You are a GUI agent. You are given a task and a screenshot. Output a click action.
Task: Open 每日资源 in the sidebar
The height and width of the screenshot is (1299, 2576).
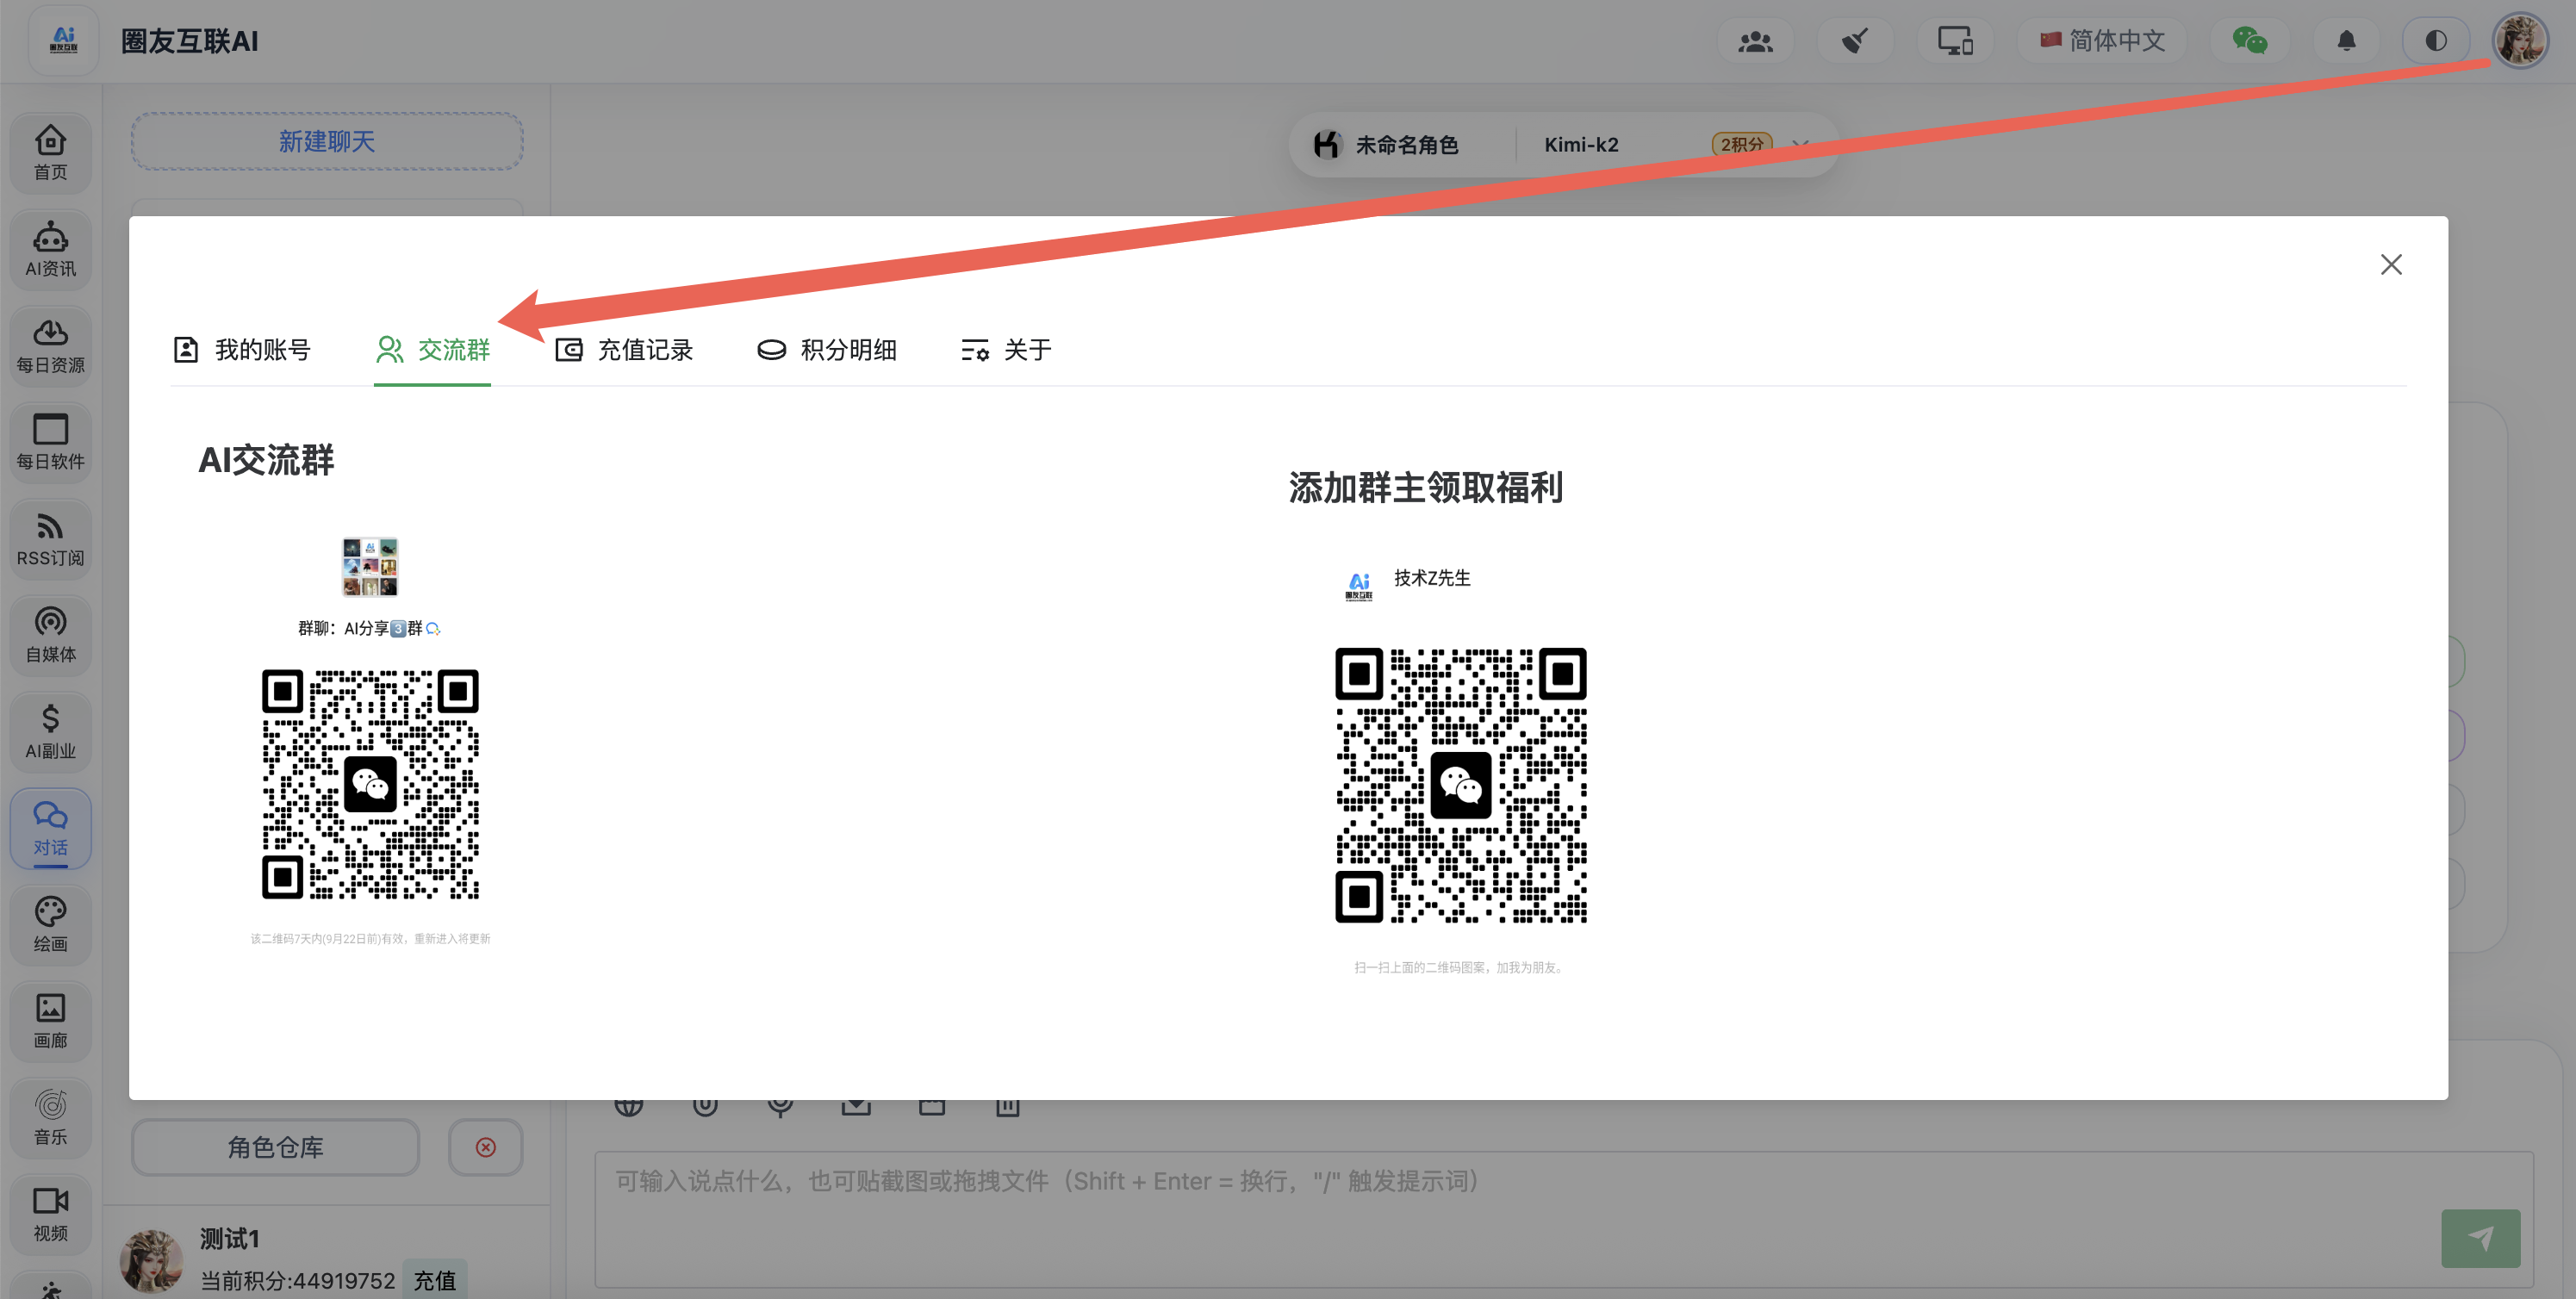click(x=50, y=345)
